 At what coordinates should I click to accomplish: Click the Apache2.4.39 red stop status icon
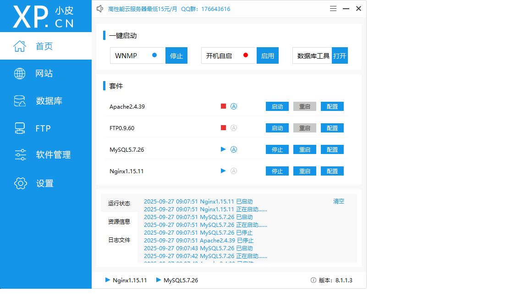(x=223, y=106)
